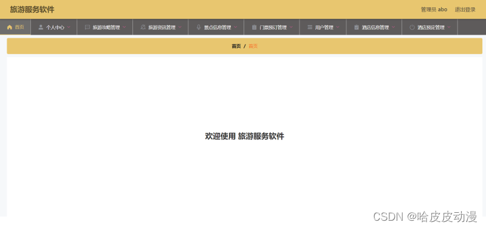Click the person icon beside 个人中心
This screenshot has height=228, width=486.
click(x=41, y=27)
